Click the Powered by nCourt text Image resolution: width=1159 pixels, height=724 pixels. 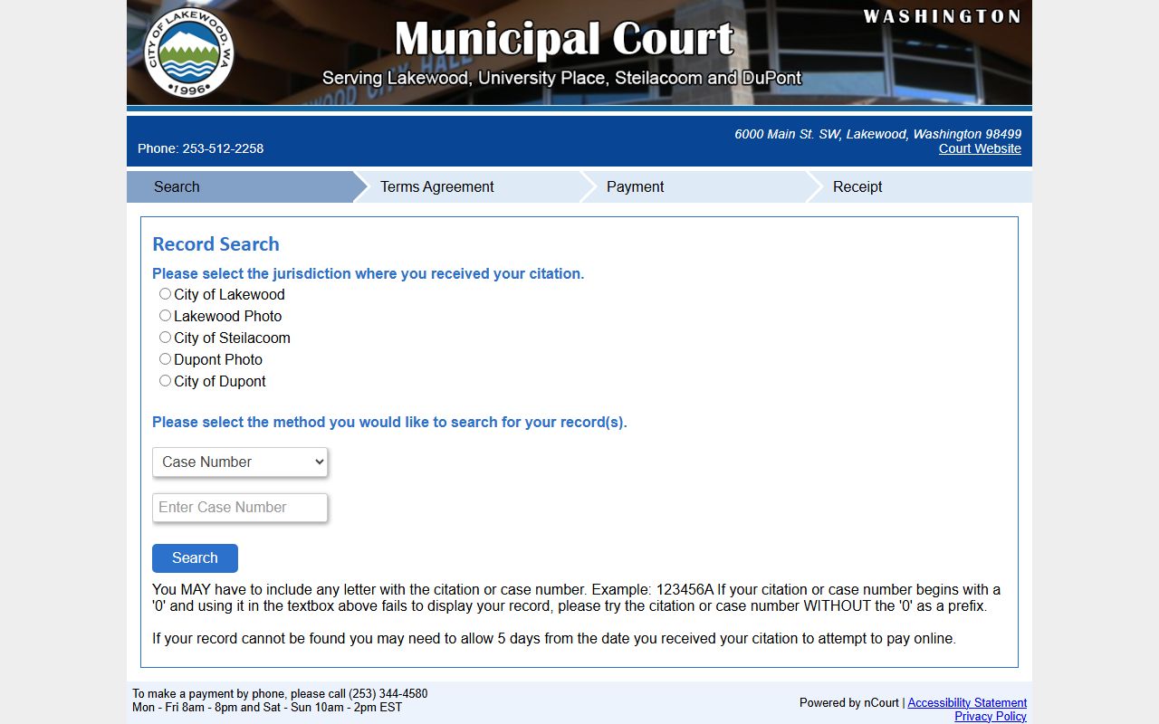[849, 702]
